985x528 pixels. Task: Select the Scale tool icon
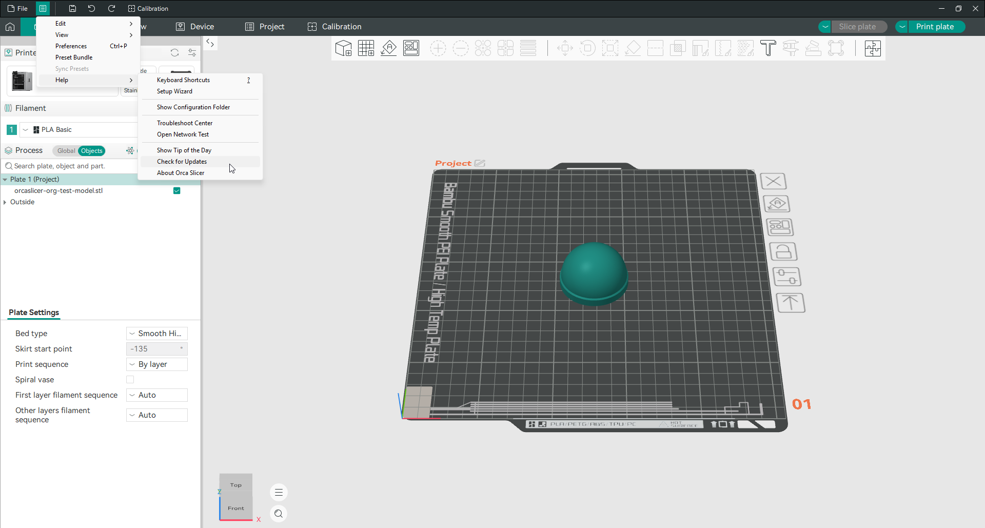[x=610, y=48]
